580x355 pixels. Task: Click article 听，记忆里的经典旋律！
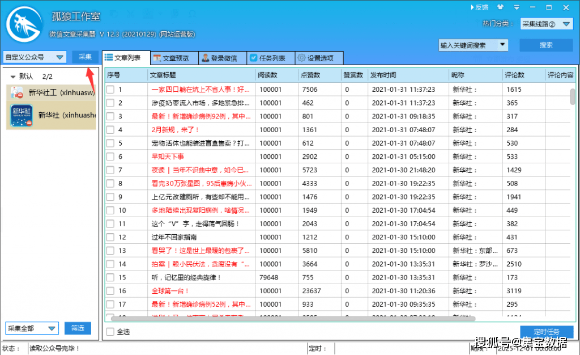click(x=186, y=278)
